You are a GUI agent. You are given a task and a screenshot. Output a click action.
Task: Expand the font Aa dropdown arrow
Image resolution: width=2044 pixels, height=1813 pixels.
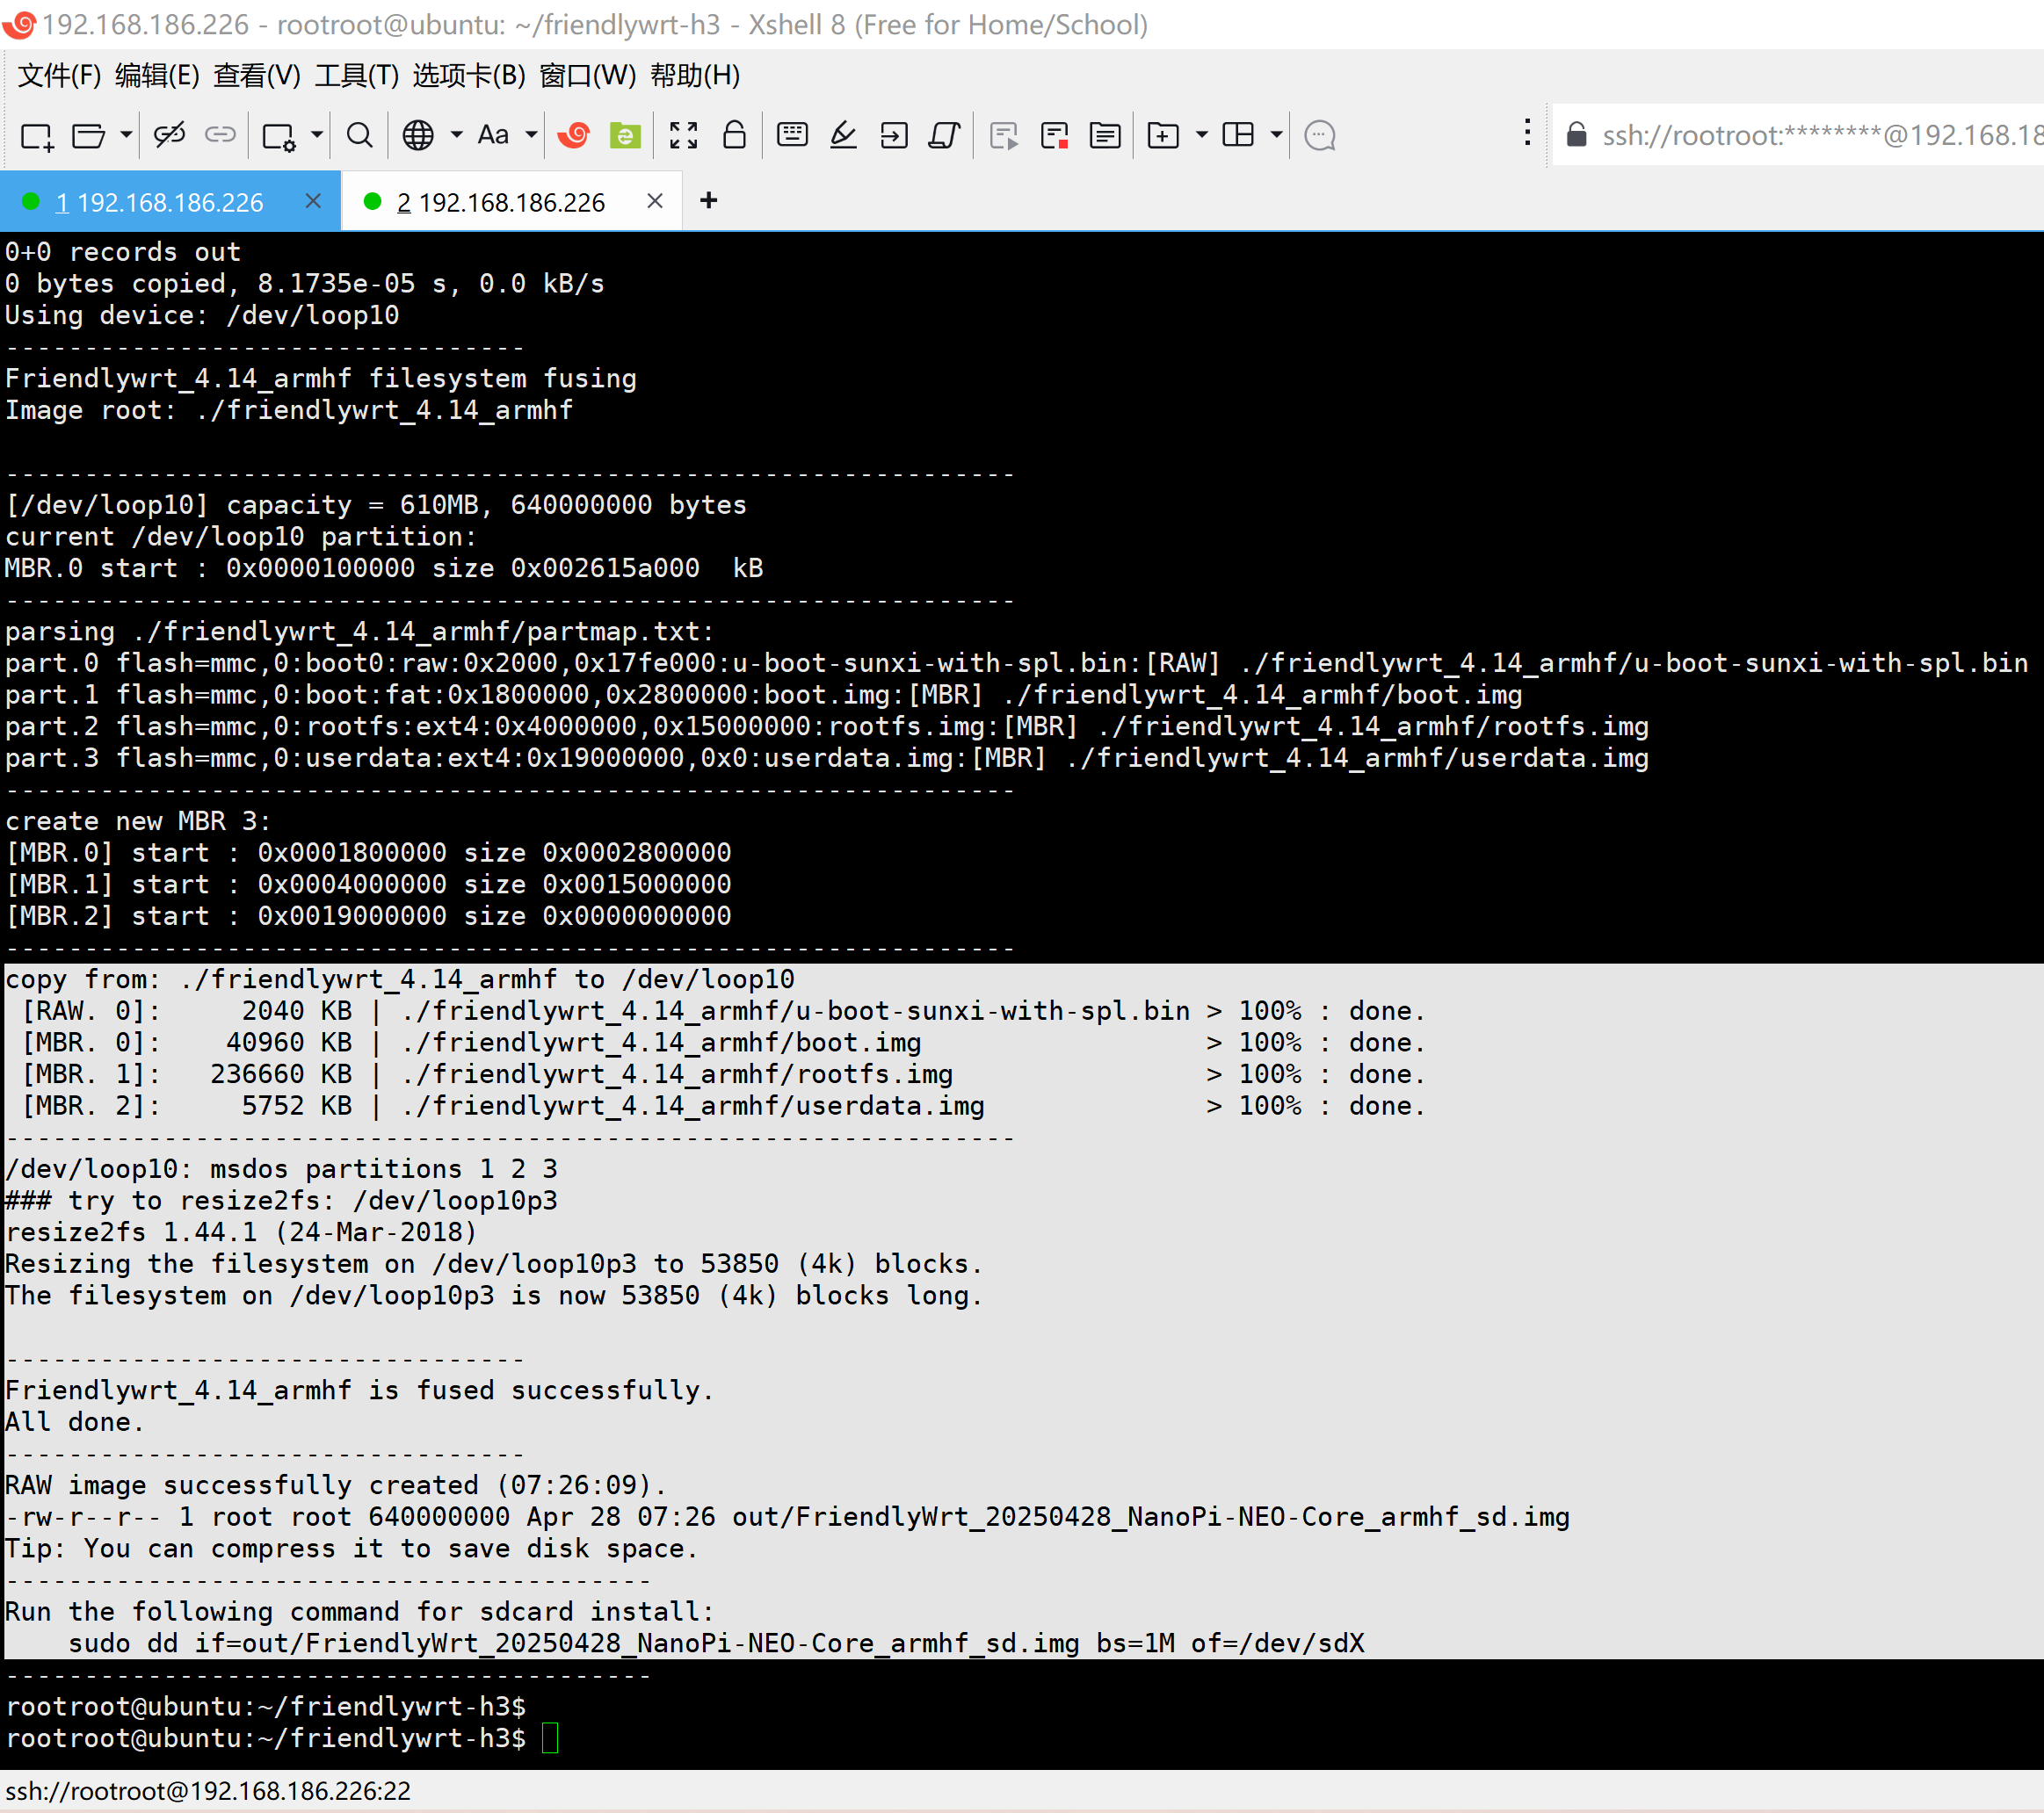[532, 135]
